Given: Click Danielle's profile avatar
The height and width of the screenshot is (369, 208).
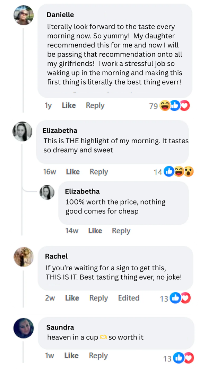Looking at the screenshot, I should coord(23,15).
